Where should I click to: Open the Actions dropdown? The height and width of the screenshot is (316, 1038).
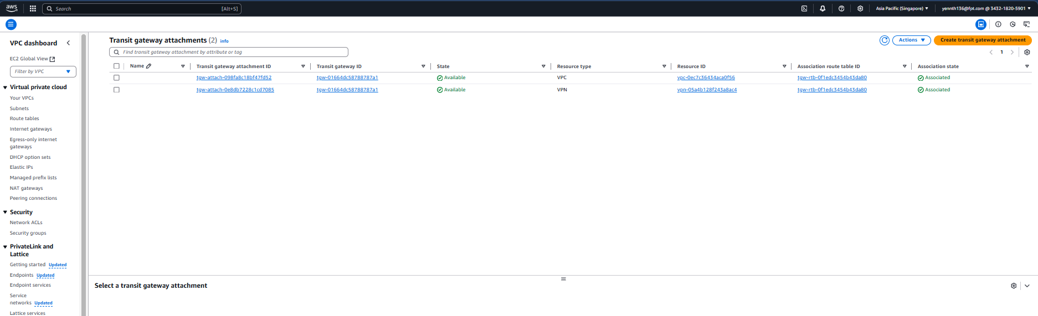pos(911,40)
